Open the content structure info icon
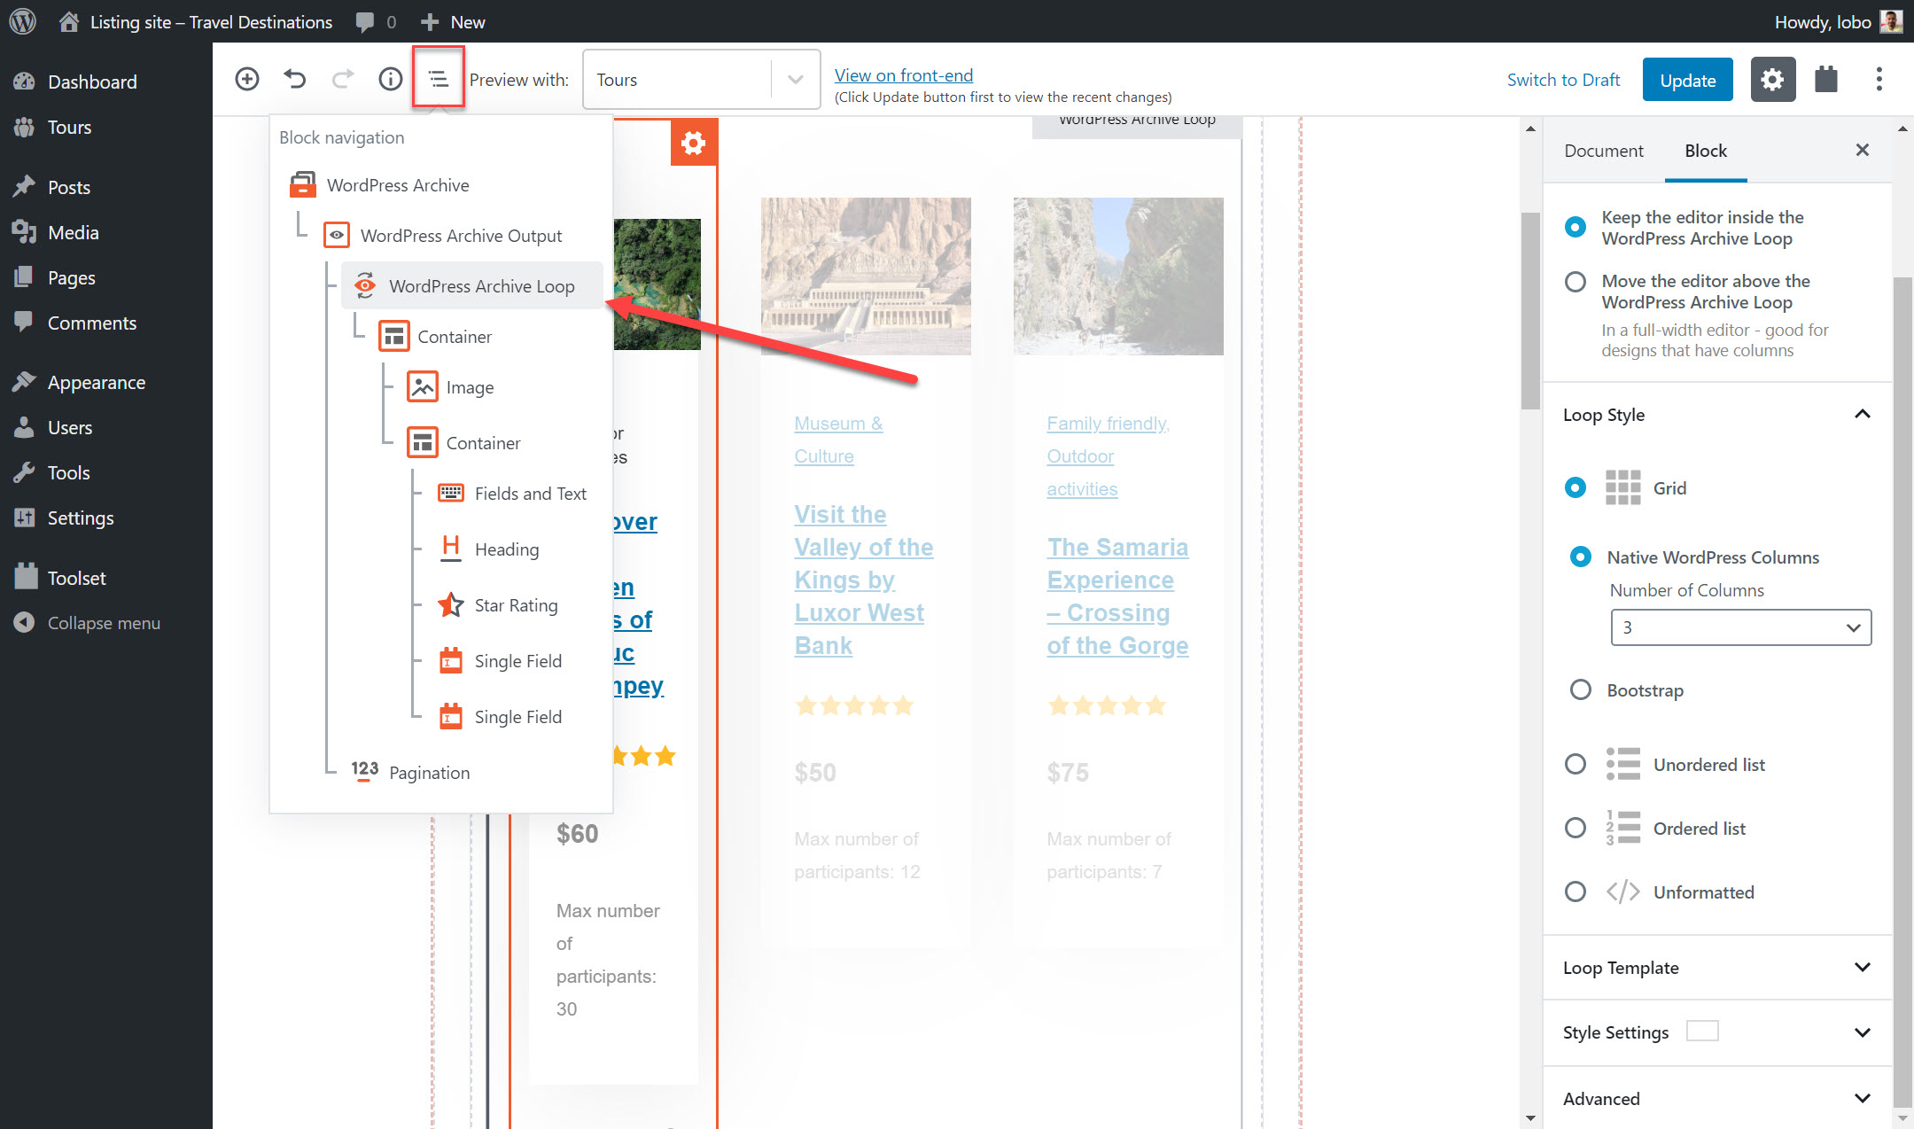This screenshot has height=1129, width=1914. tap(391, 79)
